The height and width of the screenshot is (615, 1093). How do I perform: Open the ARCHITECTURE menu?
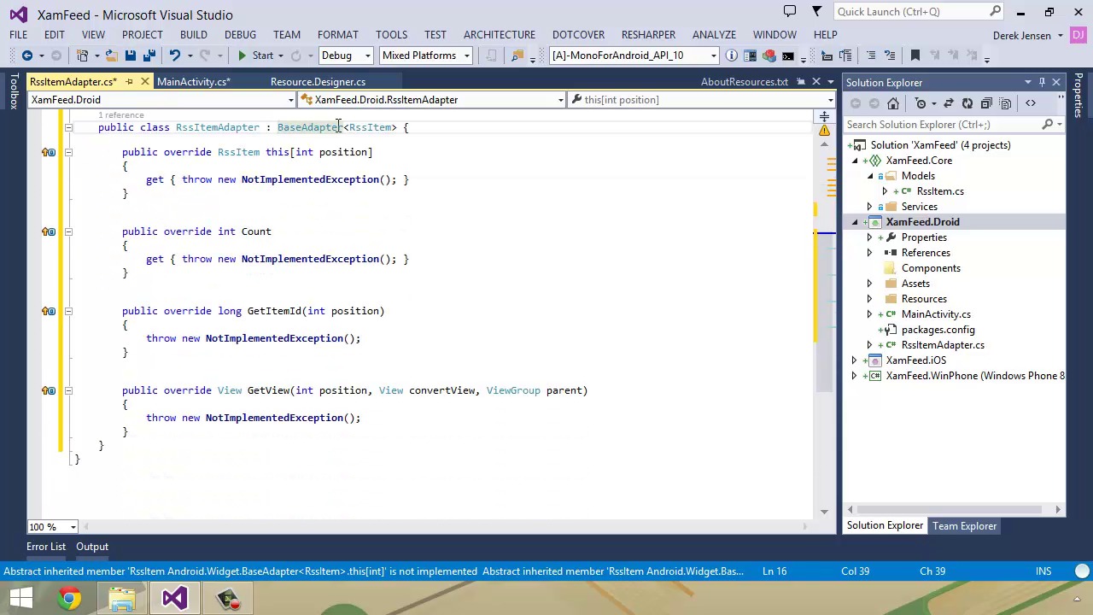[x=500, y=35]
